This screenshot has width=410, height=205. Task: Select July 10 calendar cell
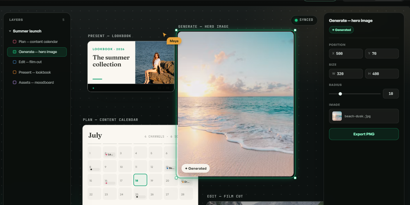tap(125, 166)
